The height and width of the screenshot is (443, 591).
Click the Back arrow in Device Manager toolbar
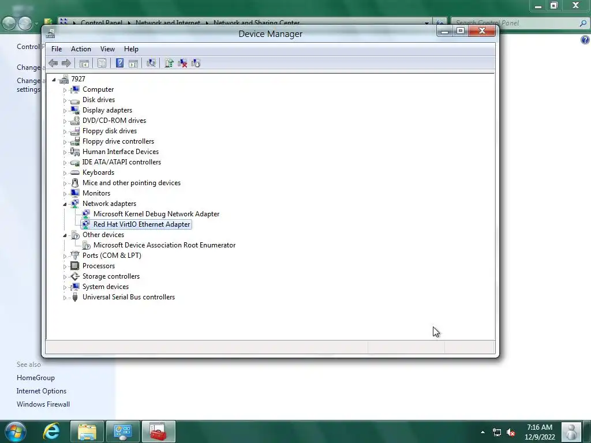coord(53,63)
